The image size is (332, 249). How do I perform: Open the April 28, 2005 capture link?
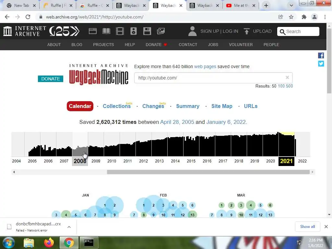click(x=177, y=122)
